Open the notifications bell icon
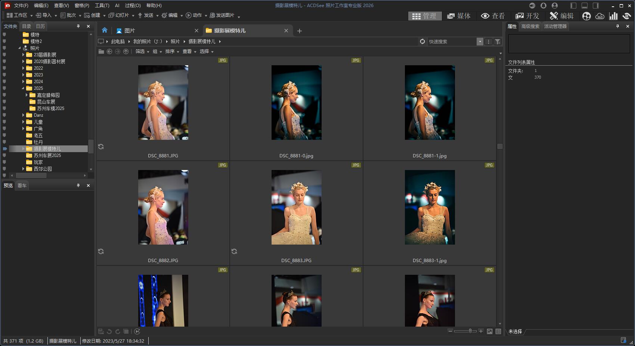This screenshot has width=635, height=346. [543, 6]
